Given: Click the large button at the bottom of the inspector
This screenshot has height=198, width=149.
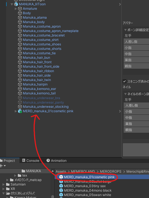Looking at the screenshot, I should 136,150.
